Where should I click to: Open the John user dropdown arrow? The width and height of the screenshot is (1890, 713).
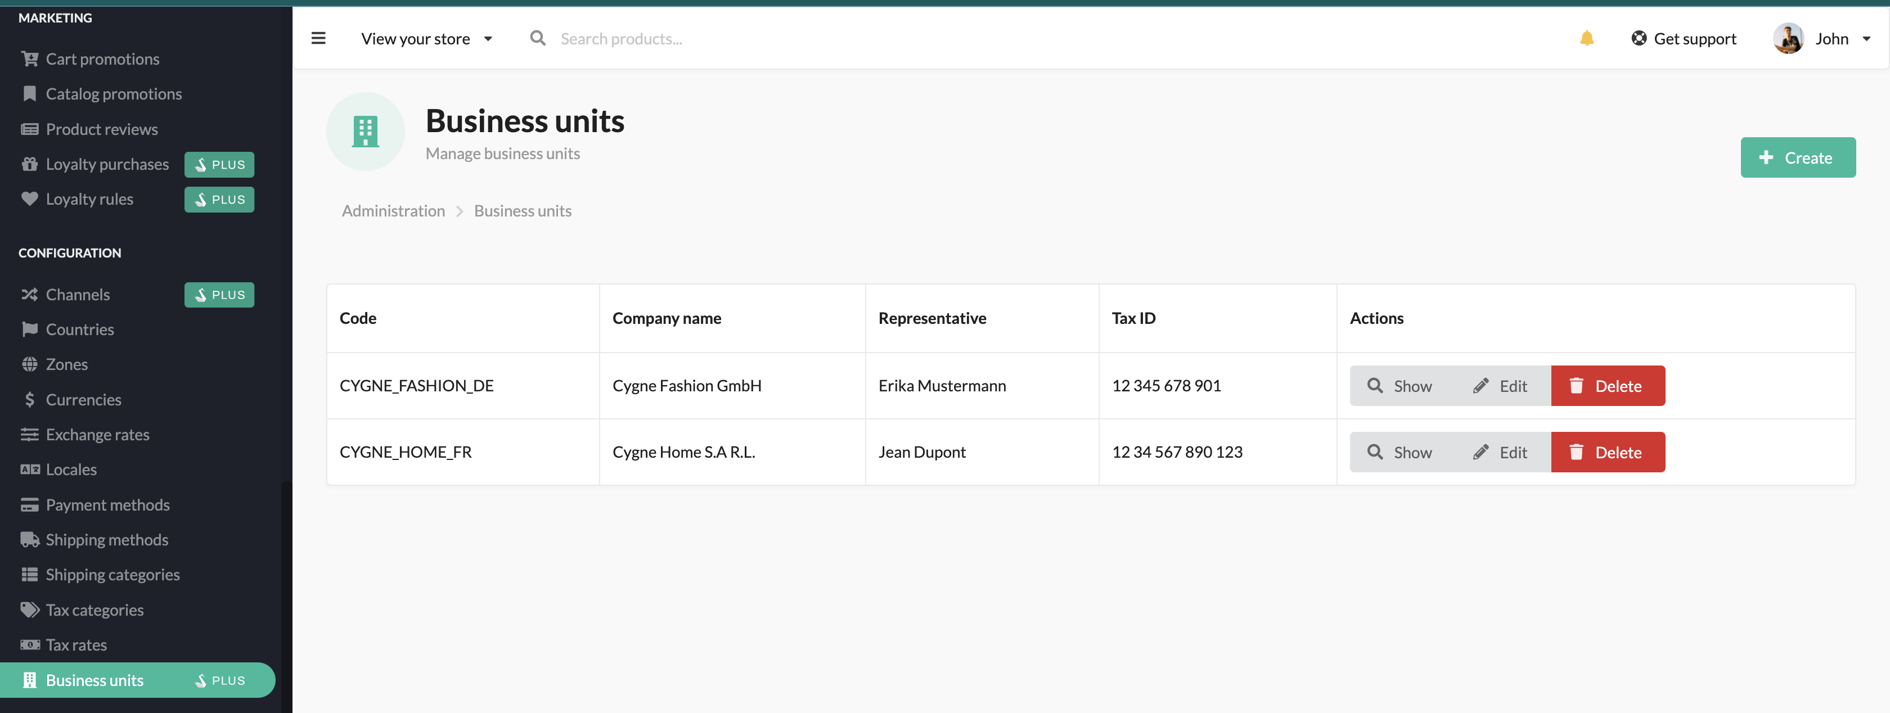(x=1866, y=39)
